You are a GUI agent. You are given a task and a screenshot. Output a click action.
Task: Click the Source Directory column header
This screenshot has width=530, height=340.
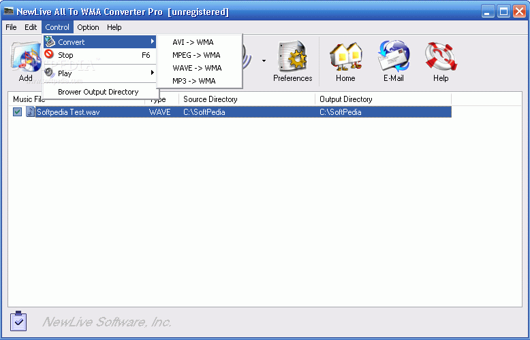coord(247,99)
